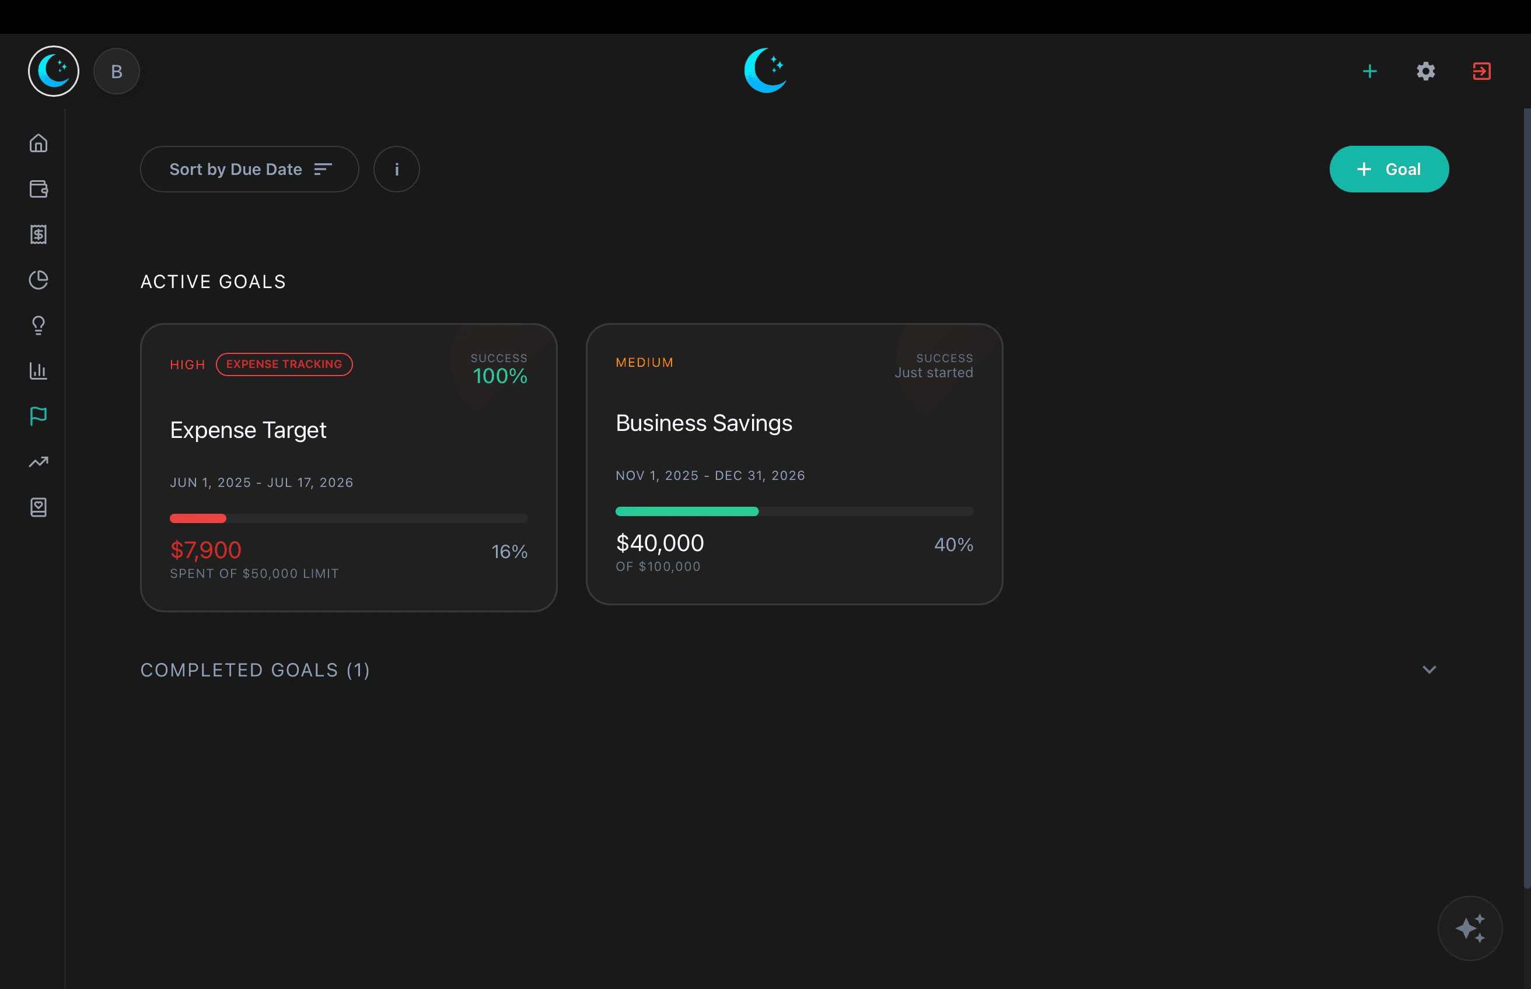
Task: Click the sparkle AI assistant button
Action: (x=1469, y=928)
